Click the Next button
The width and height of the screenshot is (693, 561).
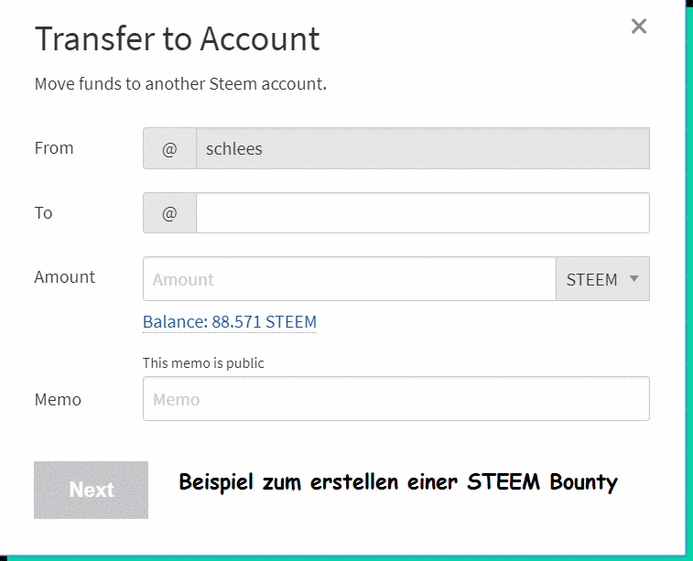91,490
